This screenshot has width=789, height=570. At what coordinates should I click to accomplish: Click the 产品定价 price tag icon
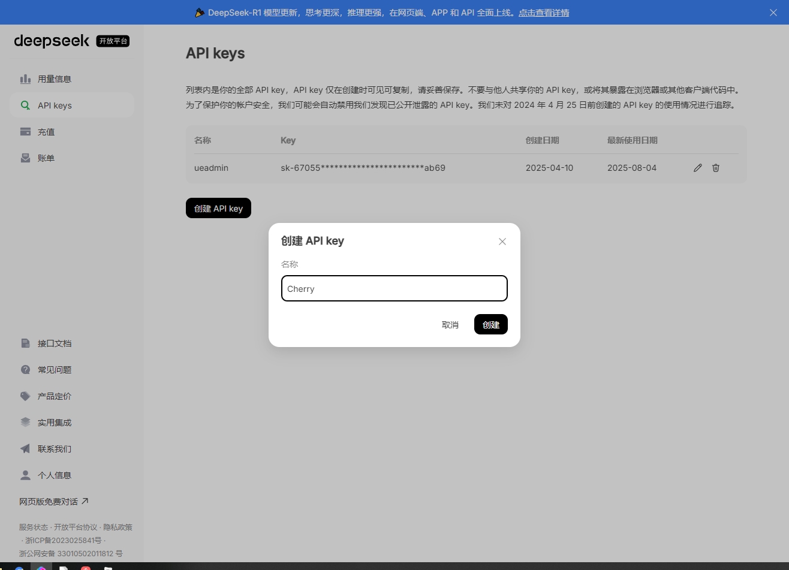pos(25,396)
